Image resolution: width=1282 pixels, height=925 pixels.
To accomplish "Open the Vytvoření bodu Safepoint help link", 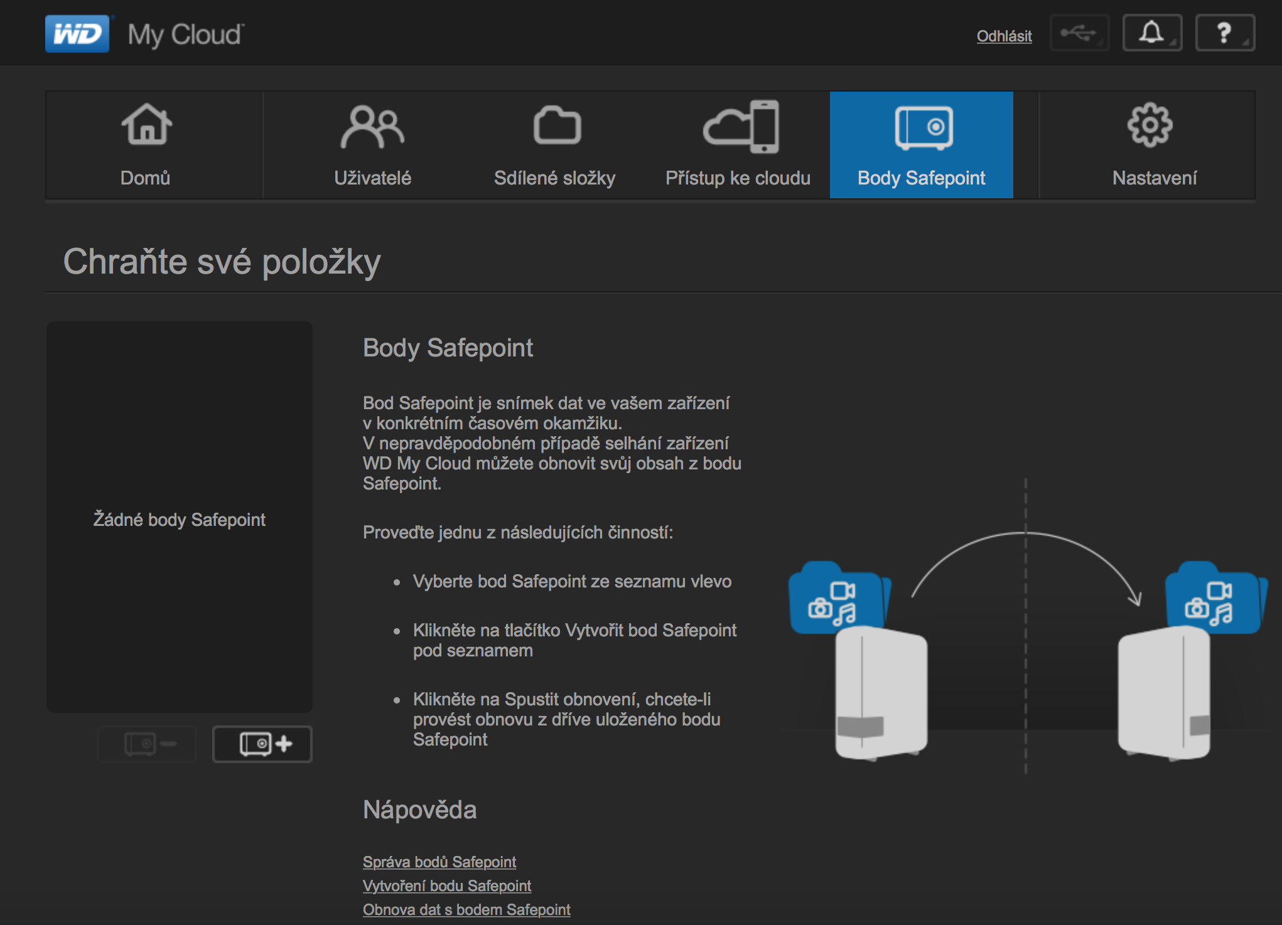I will click(446, 886).
